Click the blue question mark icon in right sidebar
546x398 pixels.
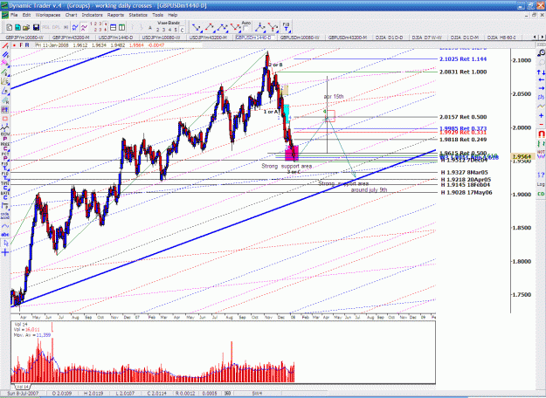click(541, 175)
